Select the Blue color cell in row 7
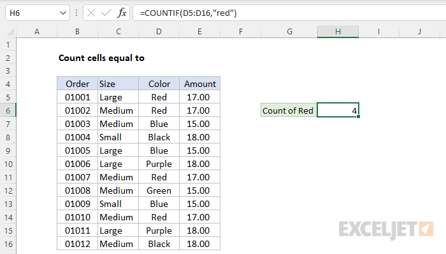Viewport: 446px width, 254px height. coord(159,124)
